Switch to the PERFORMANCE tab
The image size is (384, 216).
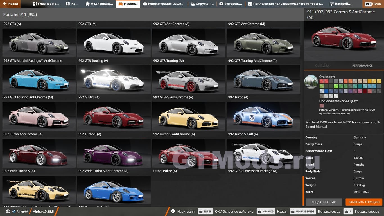[362, 66]
